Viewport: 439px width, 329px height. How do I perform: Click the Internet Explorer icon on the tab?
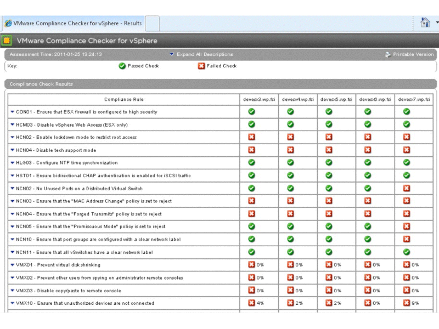coord(8,23)
